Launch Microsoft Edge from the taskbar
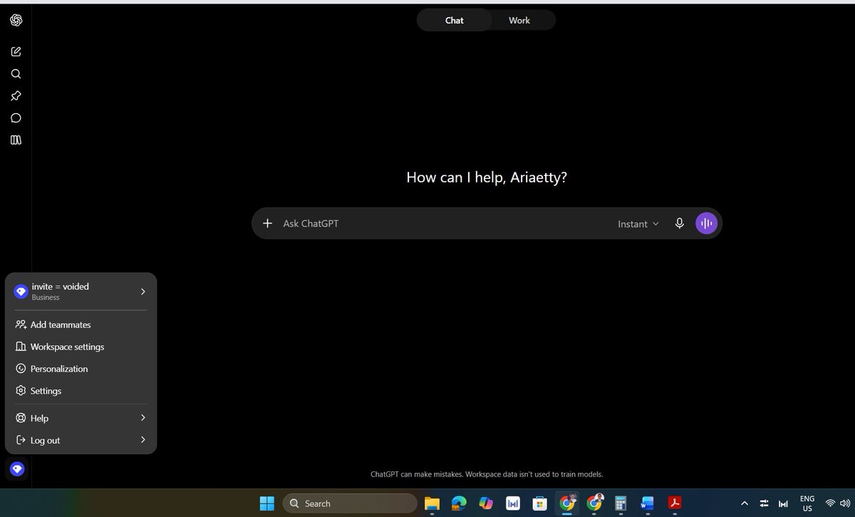The width and height of the screenshot is (855, 517). pos(459,503)
